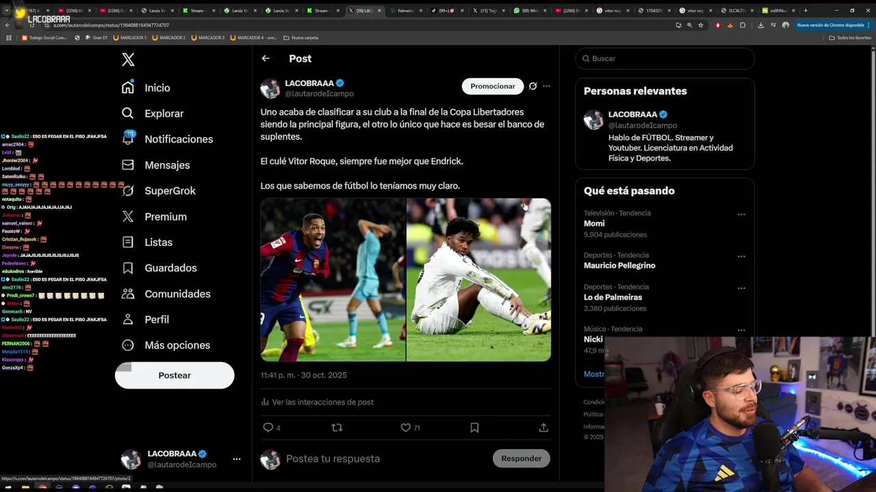
Task: Open more options for Momi trend
Action: (x=741, y=215)
